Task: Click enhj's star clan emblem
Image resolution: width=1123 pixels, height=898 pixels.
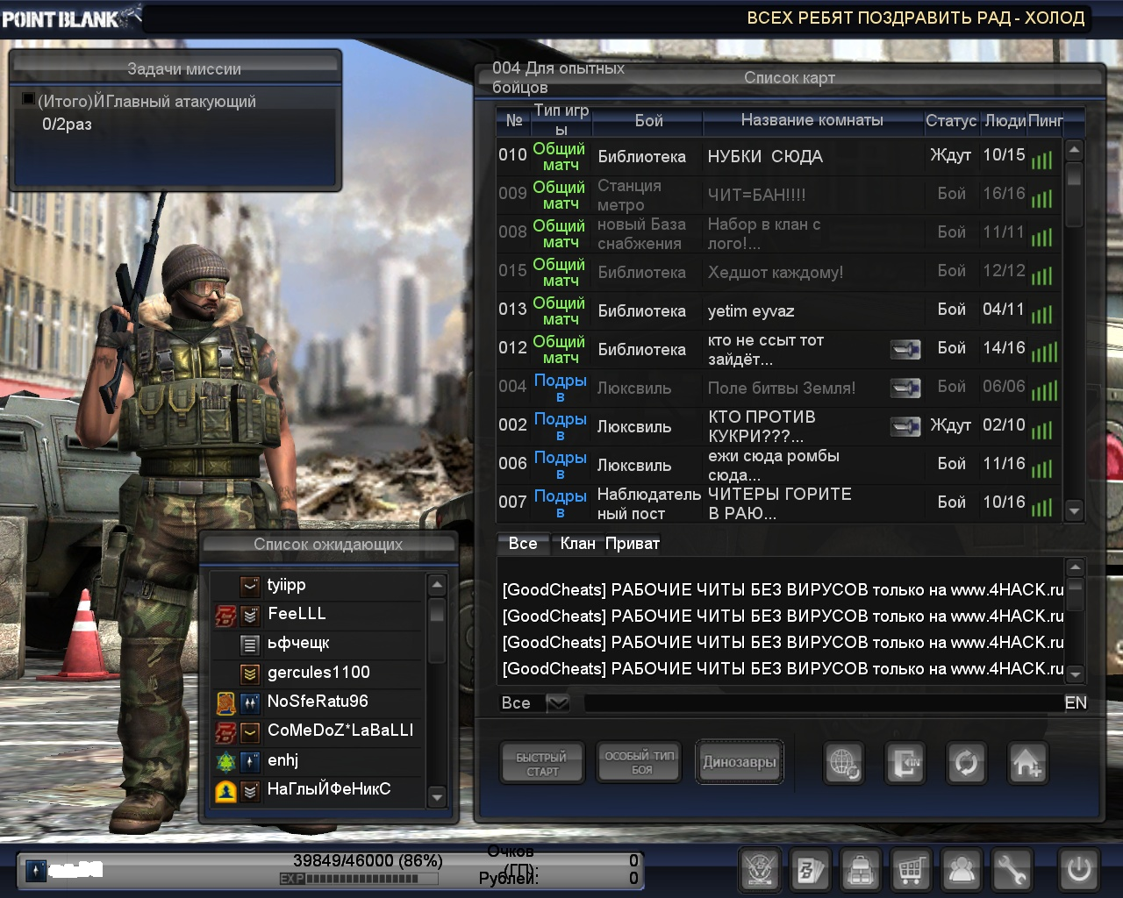Action: click(225, 762)
